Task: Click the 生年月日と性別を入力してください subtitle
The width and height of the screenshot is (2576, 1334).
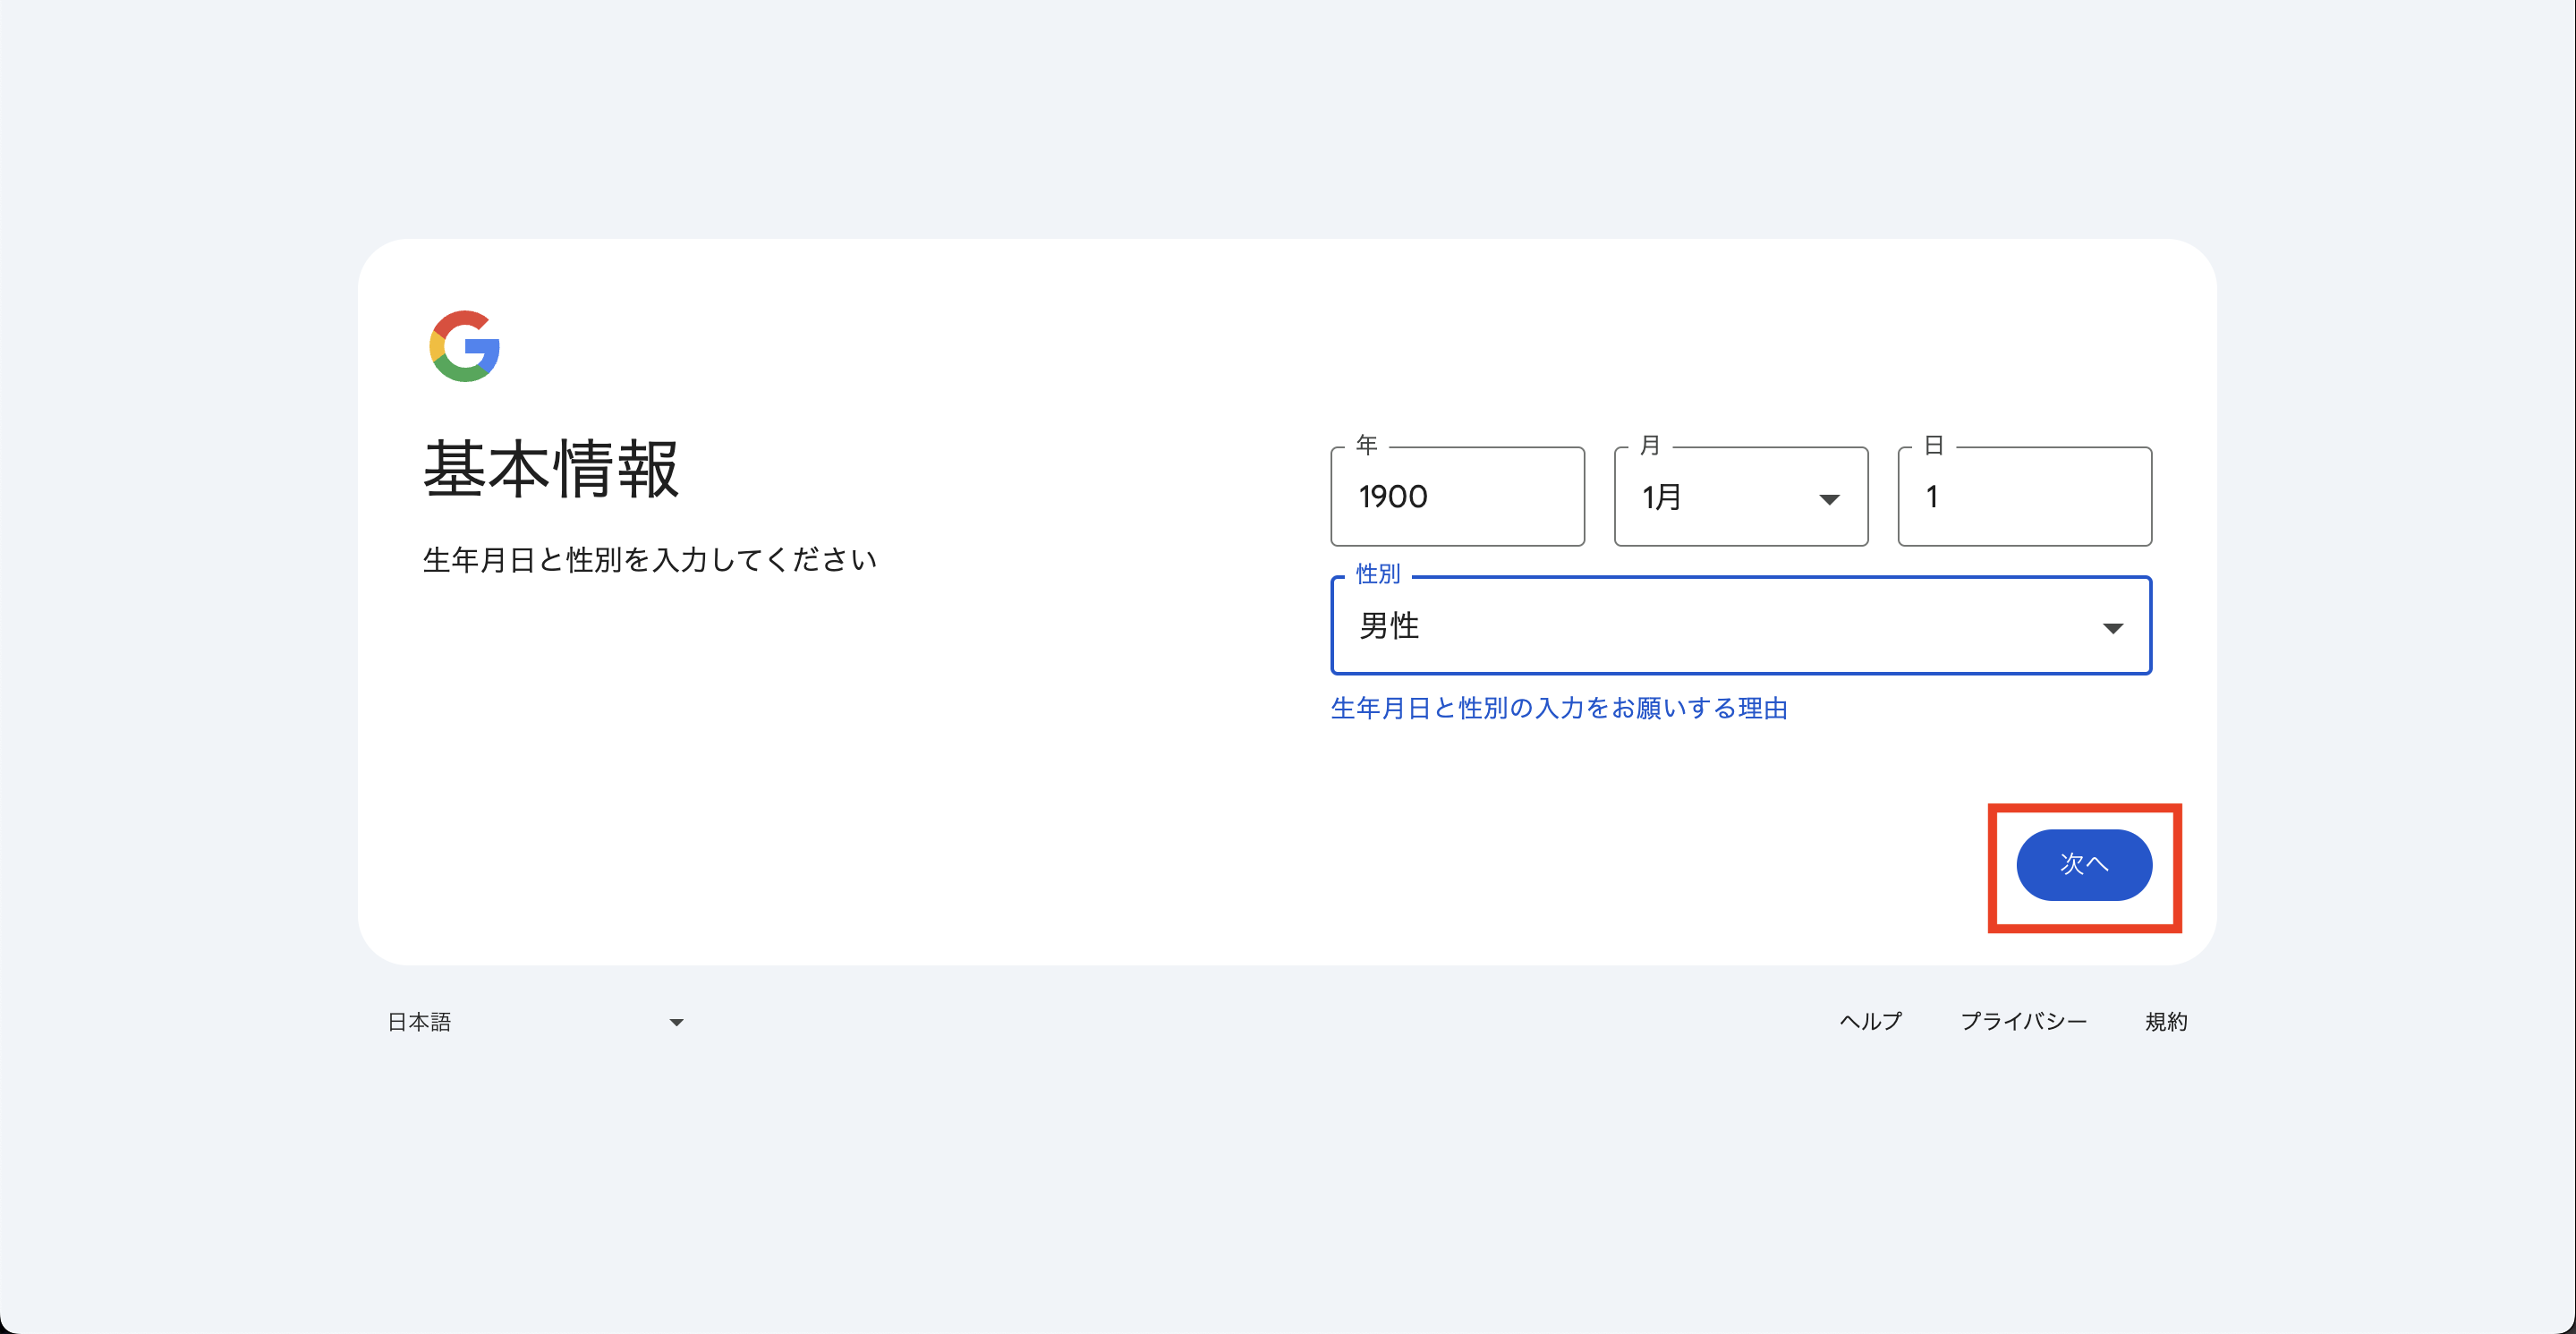Action: pos(650,560)
